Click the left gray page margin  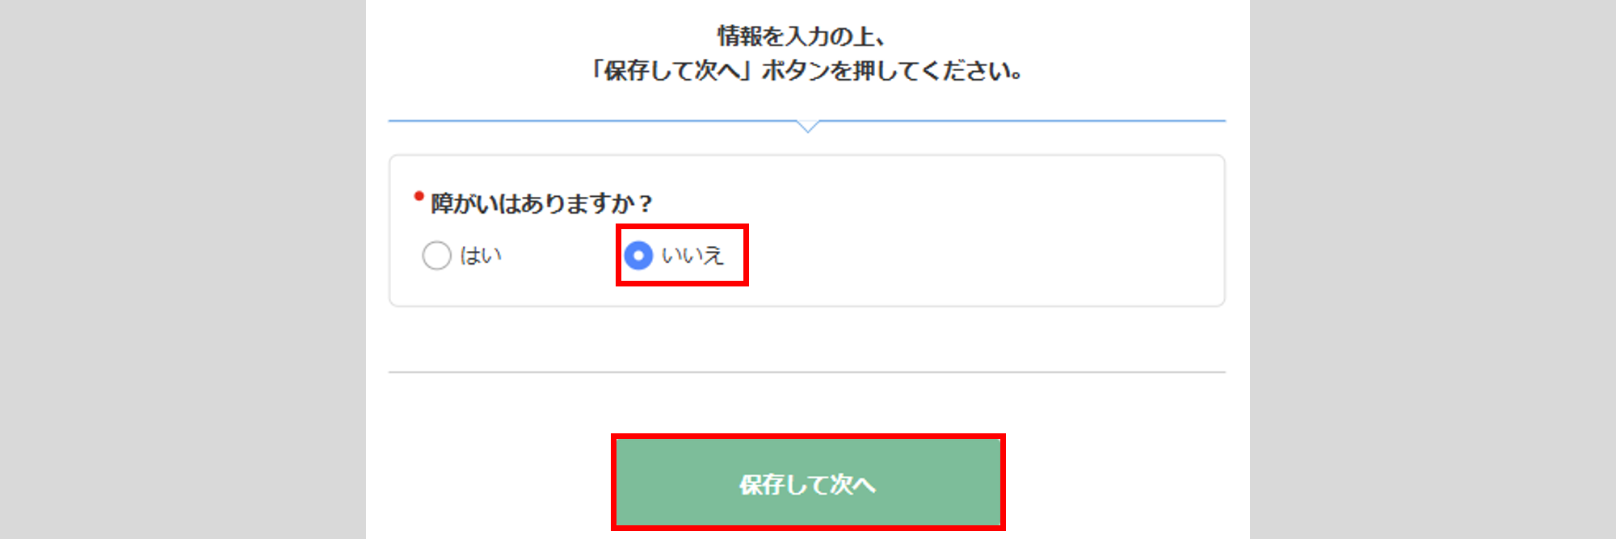tap(182, 269)
